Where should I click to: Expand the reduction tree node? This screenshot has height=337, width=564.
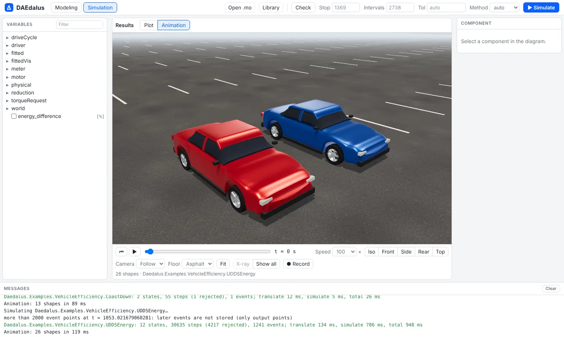(7, 93)
